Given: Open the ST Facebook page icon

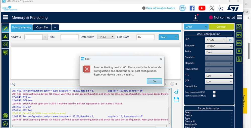Looking at the screenshot, I should (x=192, y=8).
